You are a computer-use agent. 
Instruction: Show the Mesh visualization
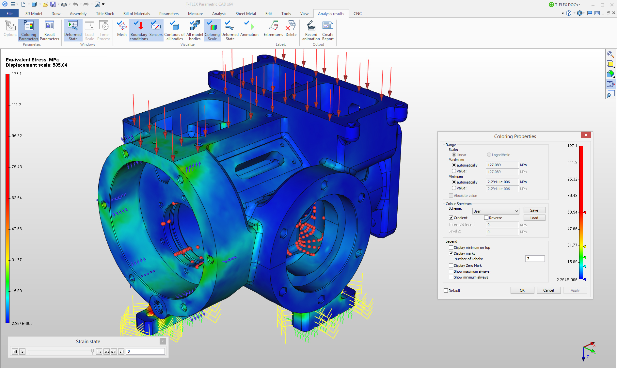point(122,29)
